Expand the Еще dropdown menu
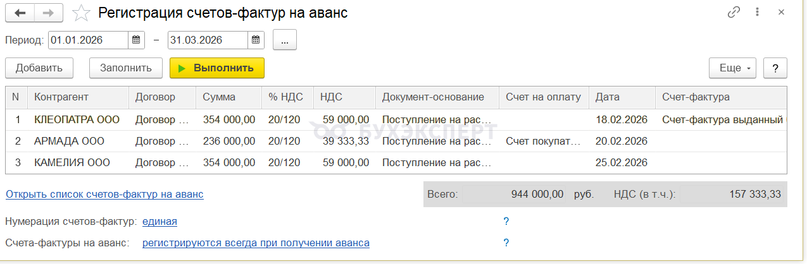The width and height of the screenshot is (807, 264). (733, 68)
